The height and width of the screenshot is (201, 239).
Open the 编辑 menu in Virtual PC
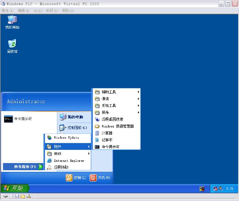[24, 10]
